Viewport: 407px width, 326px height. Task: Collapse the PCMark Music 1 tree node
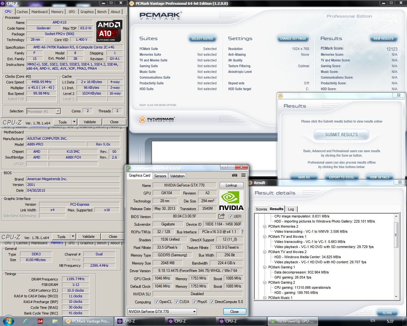265,298
